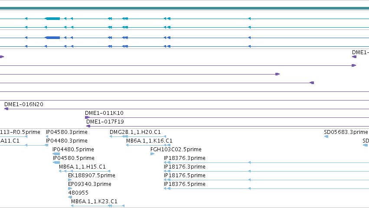
Task: Select the DME1-016N20 clone label
Action: click(24, 104)
